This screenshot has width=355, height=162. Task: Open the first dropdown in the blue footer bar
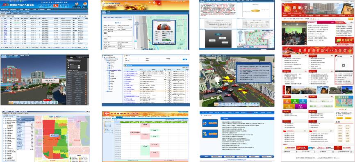[x=216, y=157]
